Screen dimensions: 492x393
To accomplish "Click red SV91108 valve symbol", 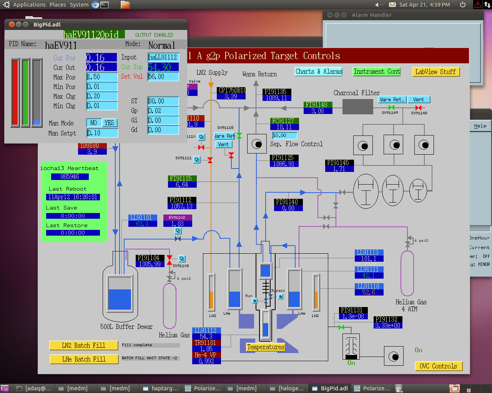I will [169, 260].
